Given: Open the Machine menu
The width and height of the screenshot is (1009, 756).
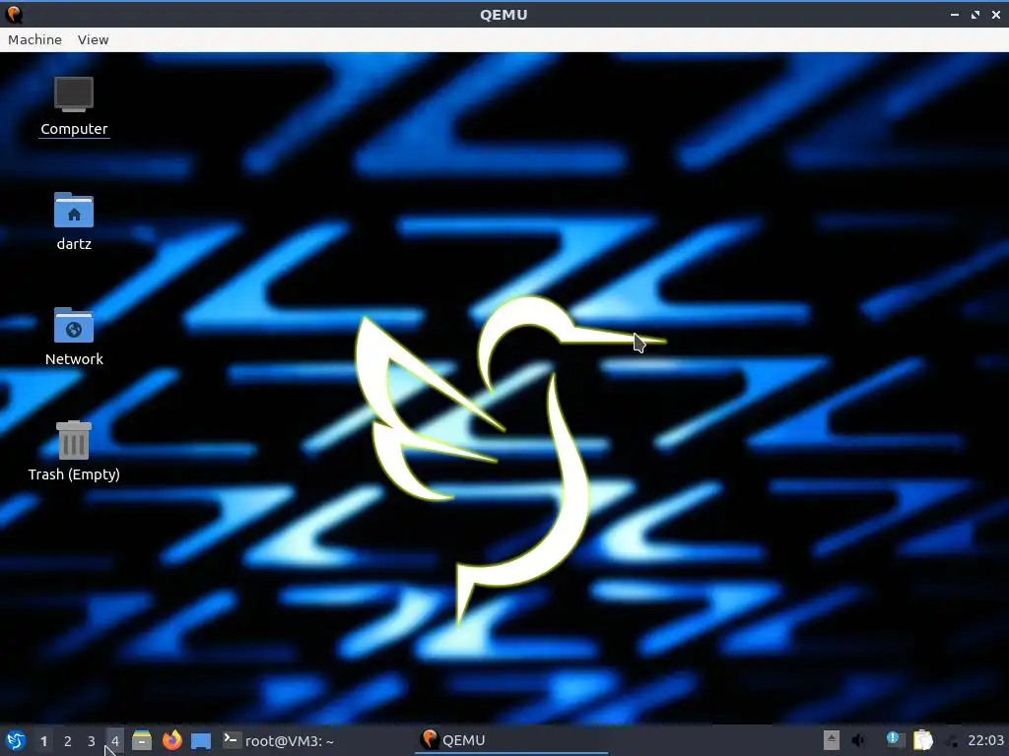Looking at the screenshot, I should click(34, 39).
